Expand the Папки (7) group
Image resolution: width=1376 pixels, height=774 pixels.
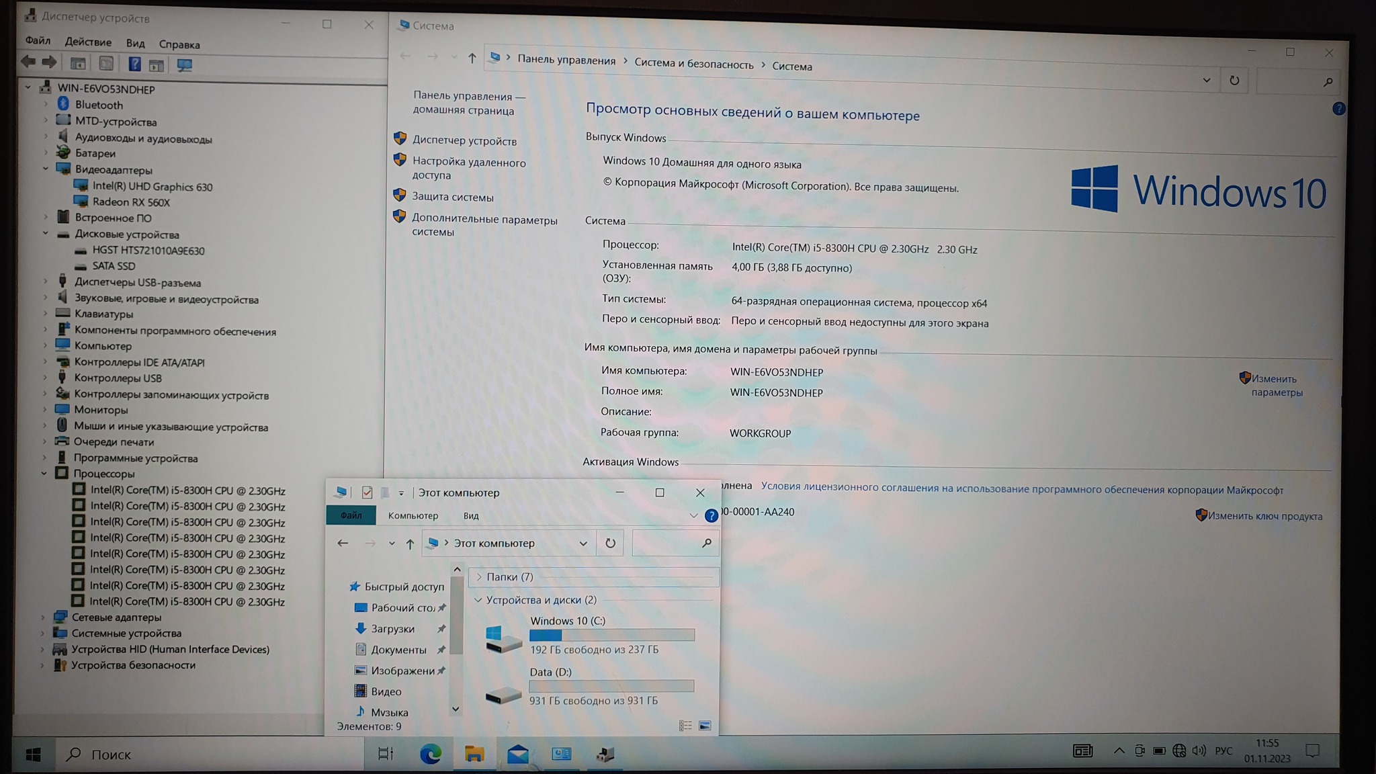click(x=479, y=577)
